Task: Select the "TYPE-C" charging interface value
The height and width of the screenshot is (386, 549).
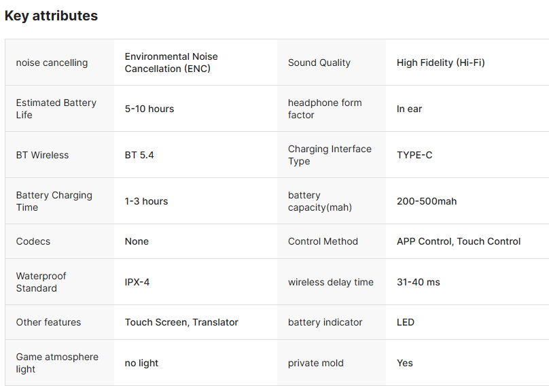Action: (x=414, y=155)
